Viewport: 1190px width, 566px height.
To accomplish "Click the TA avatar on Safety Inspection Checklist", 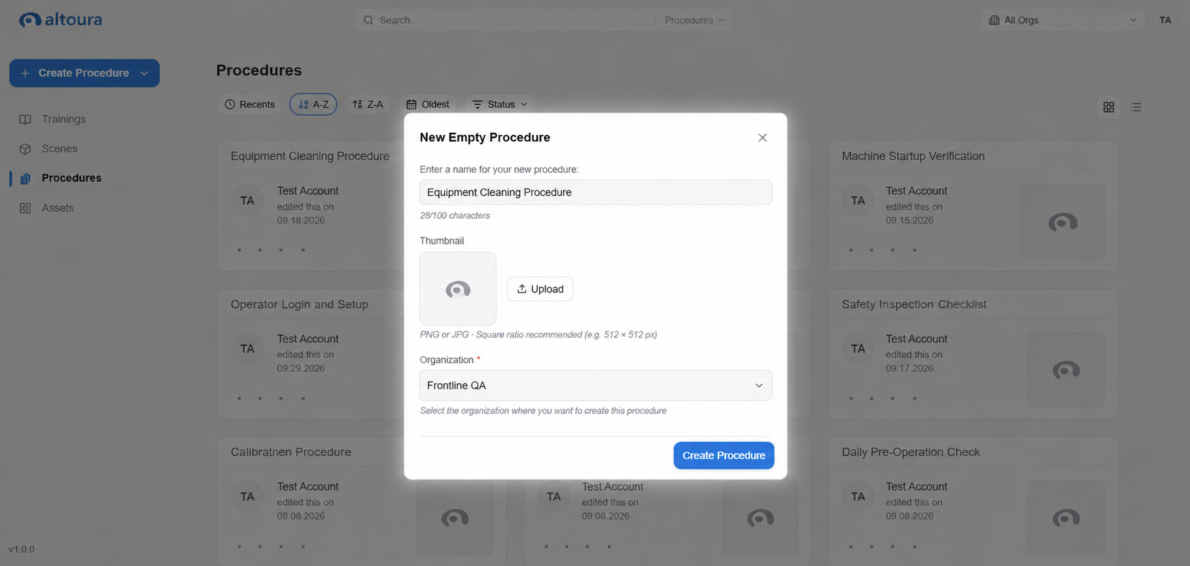I will tap(858, 349).
